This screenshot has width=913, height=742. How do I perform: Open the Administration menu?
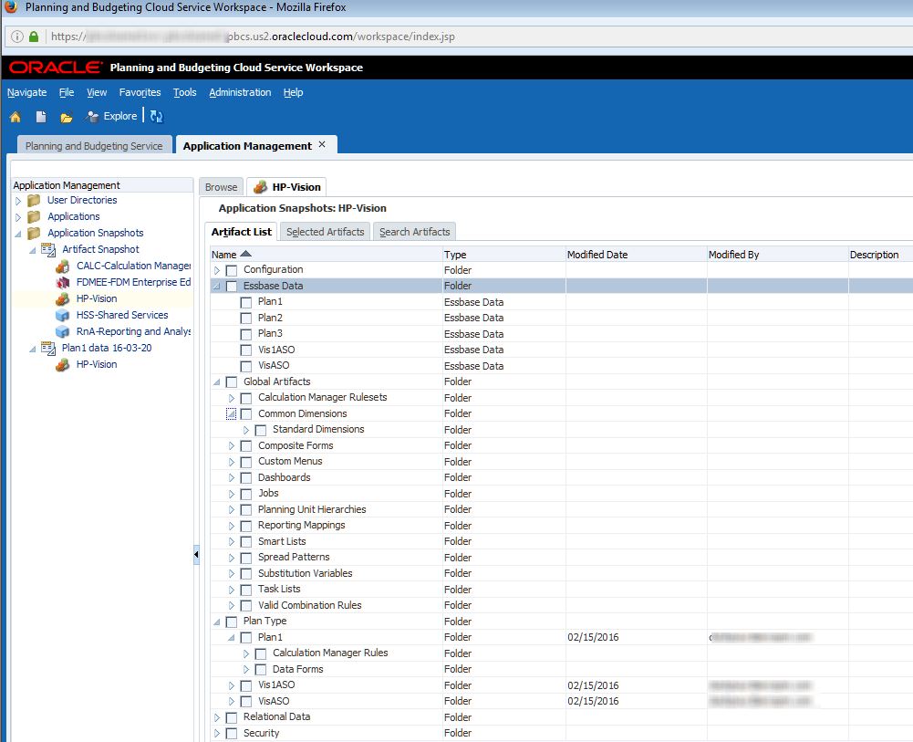240,92
